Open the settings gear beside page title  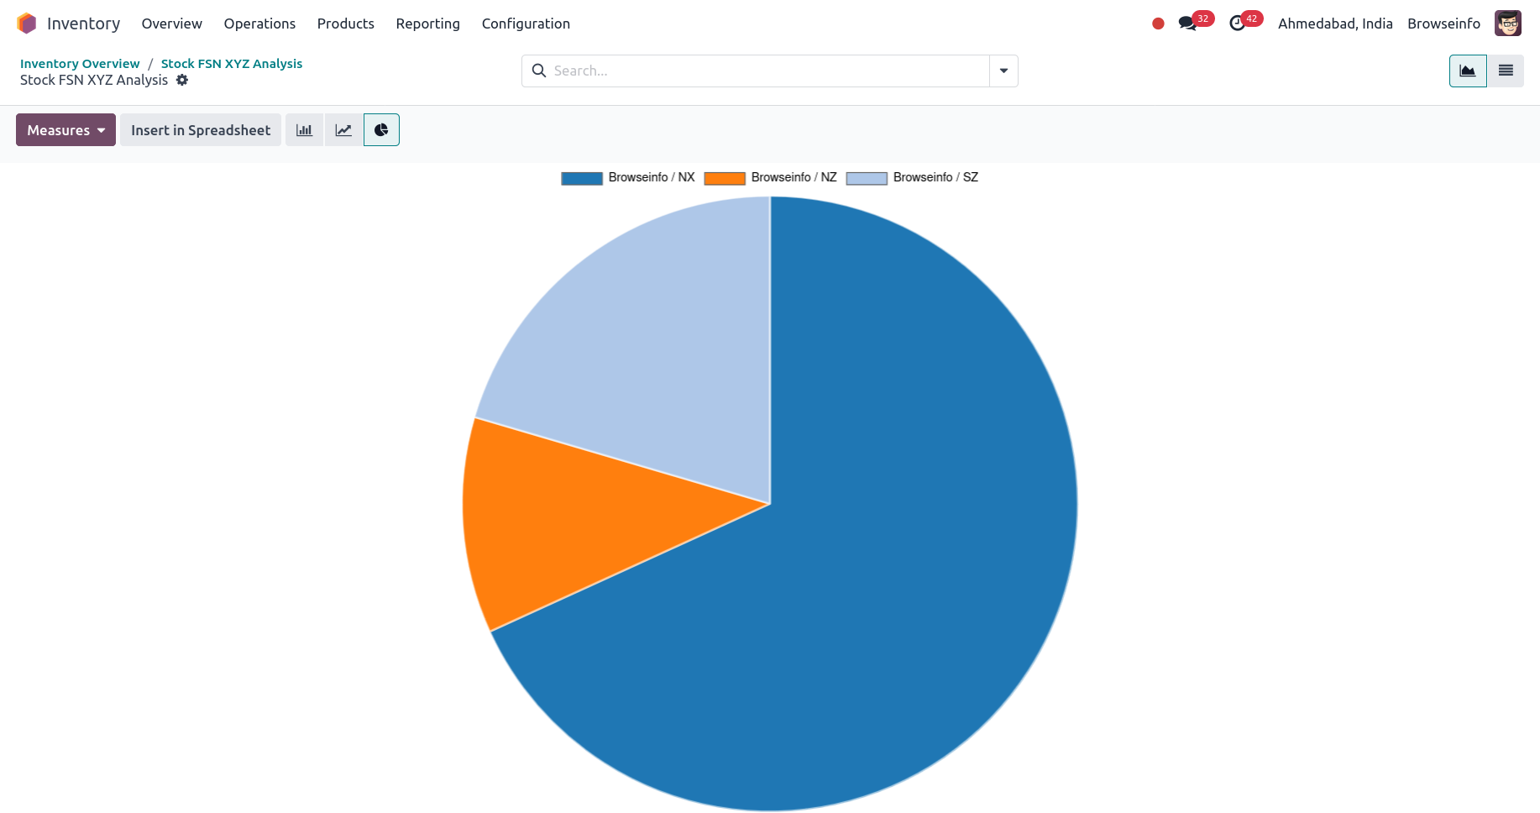(x=182, y=81)
